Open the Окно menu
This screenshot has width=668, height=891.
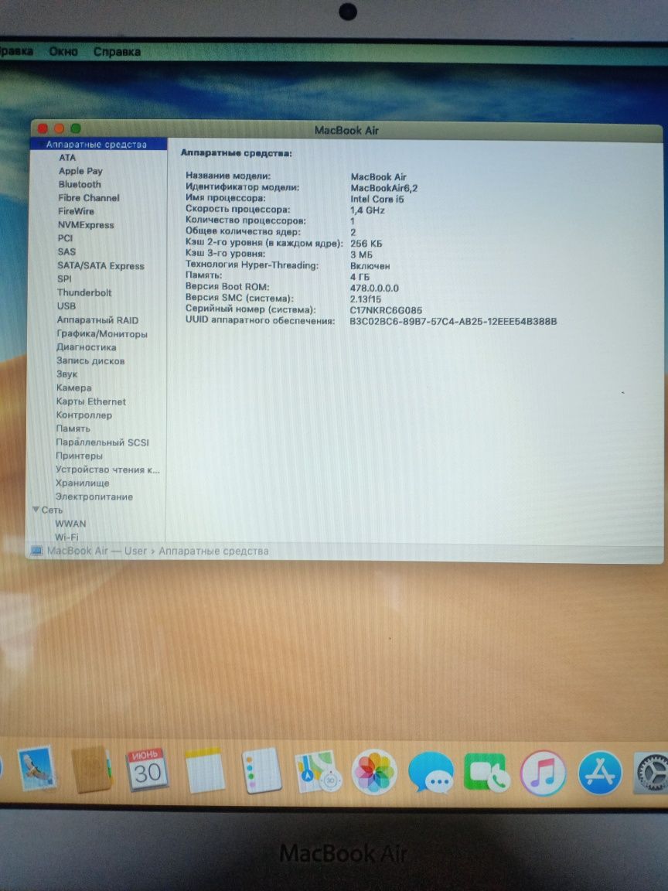click(x=63, y=52)
